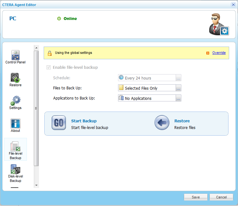Click sidebar scrollbar up arrow
The image size is (238, 206).
tap(36, 48)
